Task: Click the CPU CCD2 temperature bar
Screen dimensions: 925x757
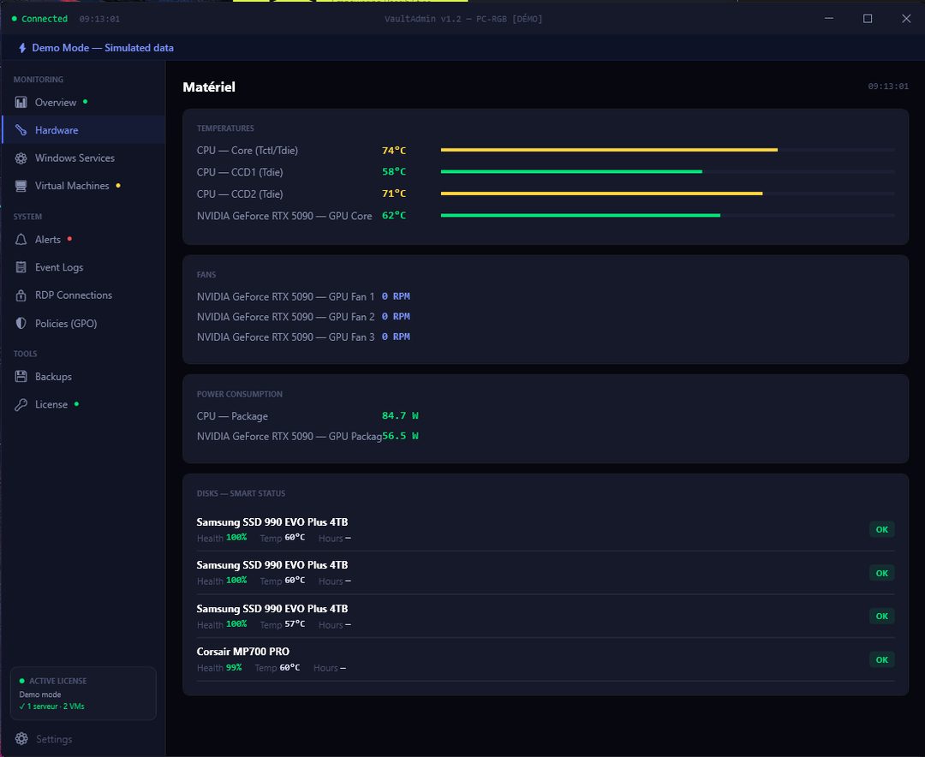Action: coord(667,194)
